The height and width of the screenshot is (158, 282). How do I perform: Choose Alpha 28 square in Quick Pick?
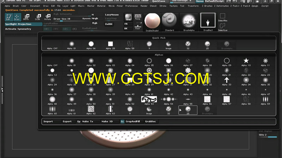pos(110,45)
